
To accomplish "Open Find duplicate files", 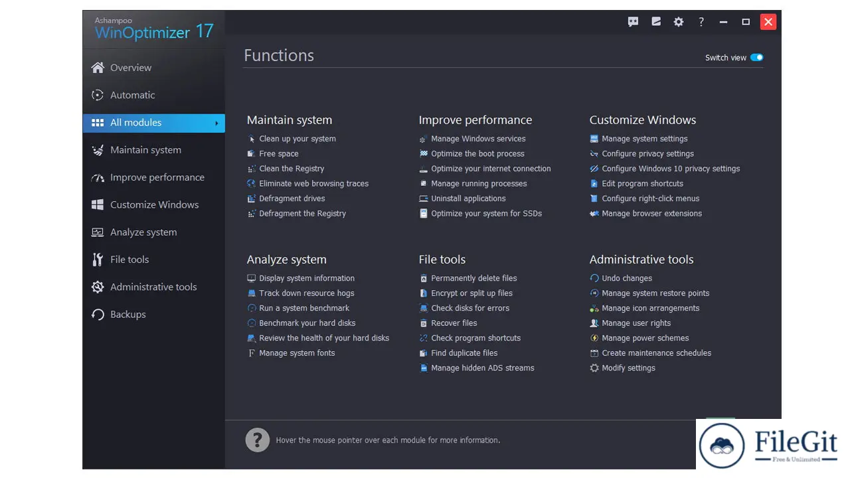I will click(x=464, y=353).
